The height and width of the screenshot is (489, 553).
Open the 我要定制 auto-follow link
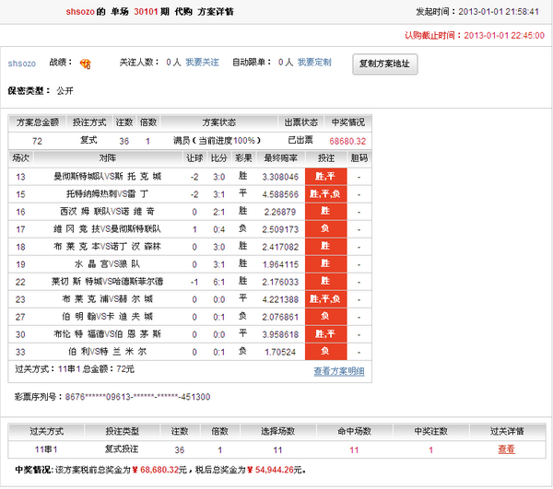[314, 63]
